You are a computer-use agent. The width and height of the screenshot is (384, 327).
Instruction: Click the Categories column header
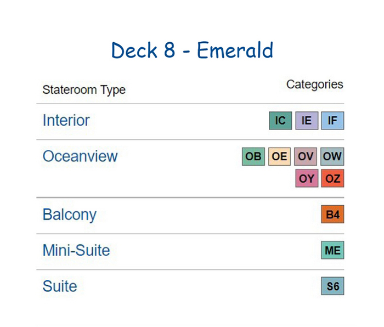(315, 84)
